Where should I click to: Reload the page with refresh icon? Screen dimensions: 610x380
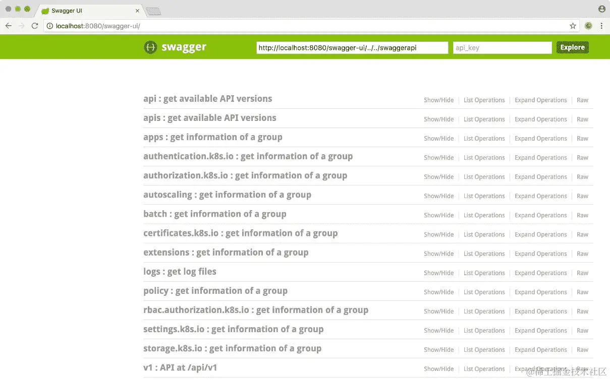pos(35,26)
